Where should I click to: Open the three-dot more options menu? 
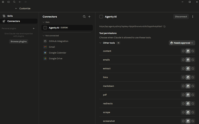(193, 17)
